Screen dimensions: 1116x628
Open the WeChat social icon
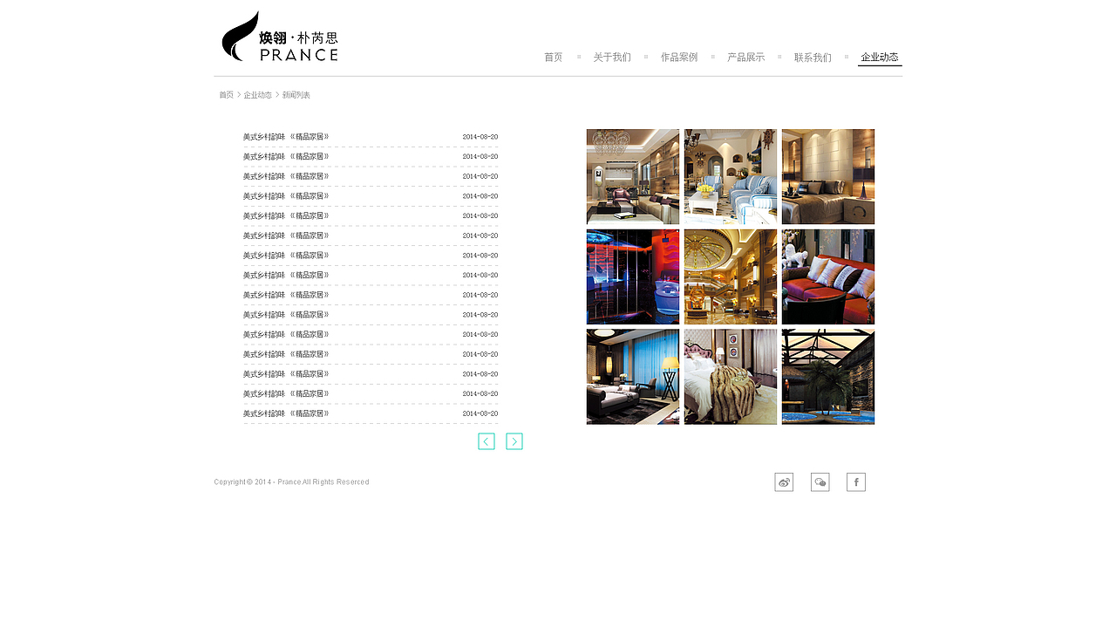click(820, 482)
